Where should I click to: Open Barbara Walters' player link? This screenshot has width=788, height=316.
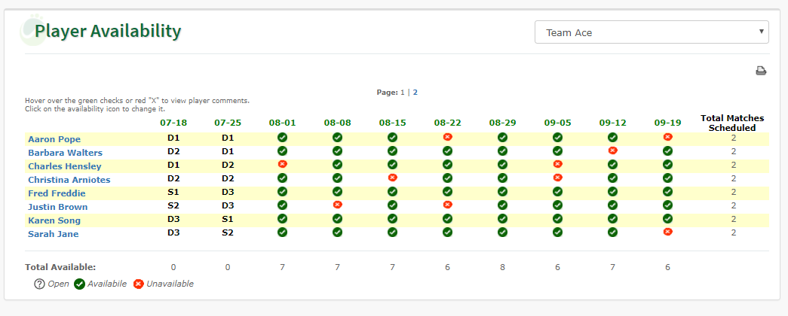(x=66, y=153)
